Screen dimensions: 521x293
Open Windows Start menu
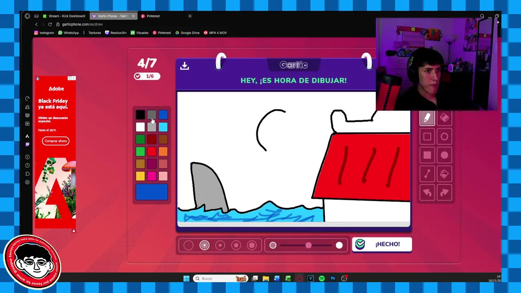pos(186,278)
